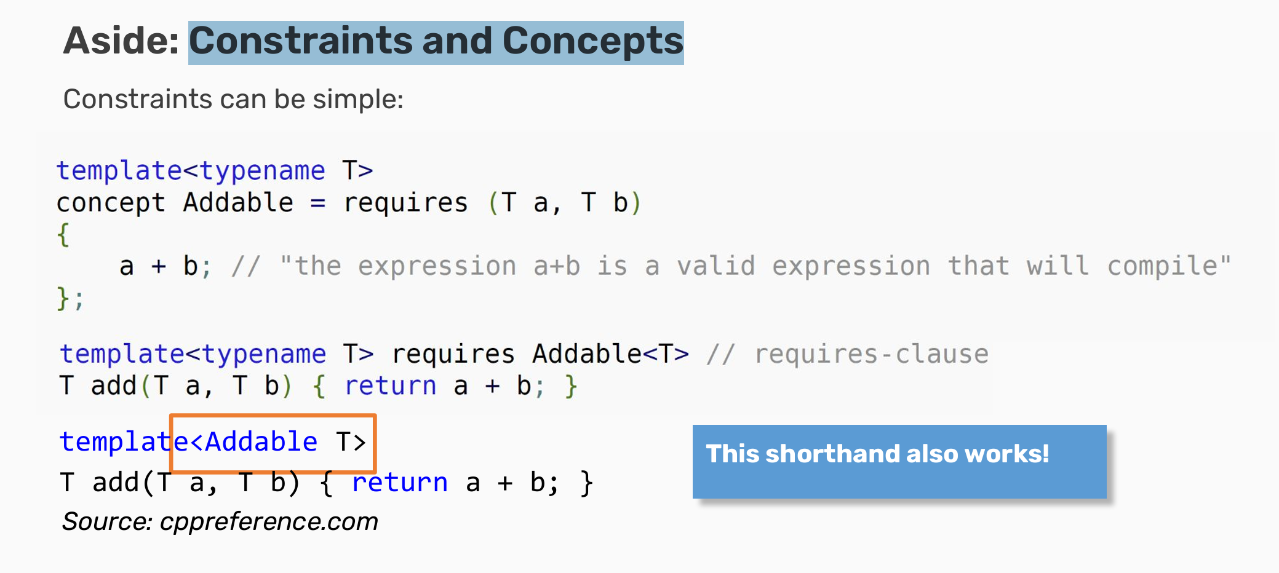Click the first 'template<typename T>' line
Viewport: 1279px width, 573px height.
[x=215, y=170]
